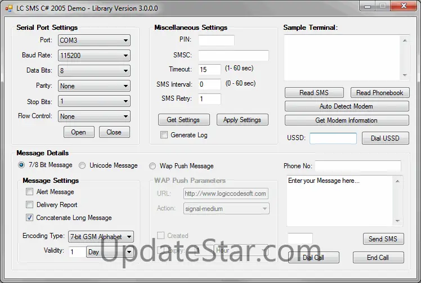The height and width of the screenshot is (283, 421).
Task: Focus the USSD input field
Action: (x=333, y=138)
